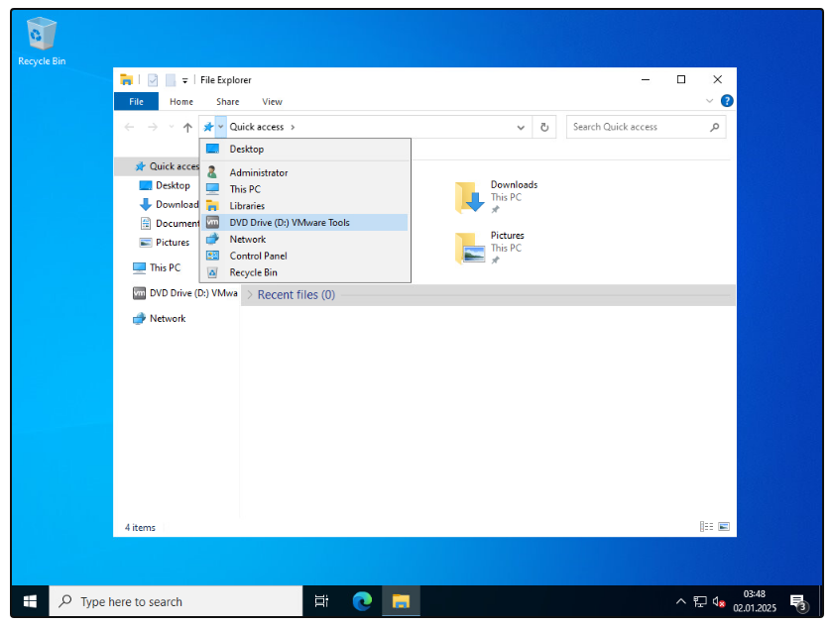Select Quick access in navigation pane
The image size is (833, 625).
pyautogui.click(x=167, y=166)
